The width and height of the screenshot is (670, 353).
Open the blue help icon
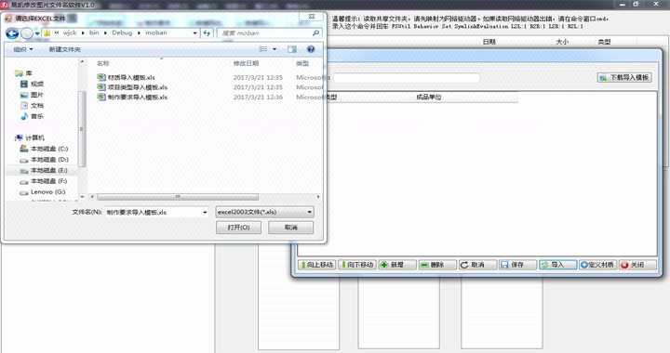point(311,49)
